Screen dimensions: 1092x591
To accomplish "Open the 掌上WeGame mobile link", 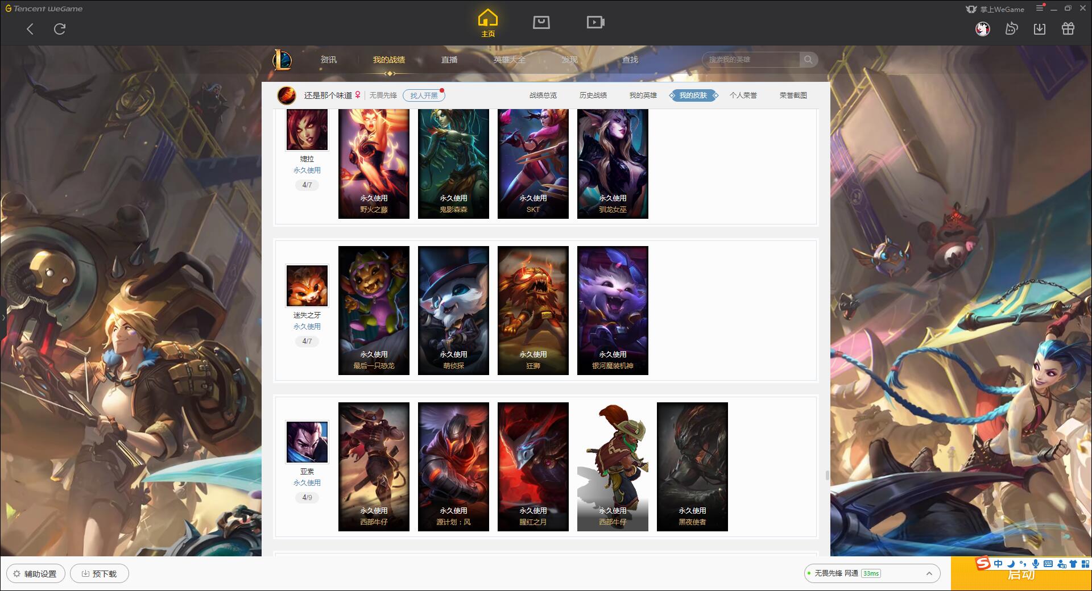I will 995,9.
